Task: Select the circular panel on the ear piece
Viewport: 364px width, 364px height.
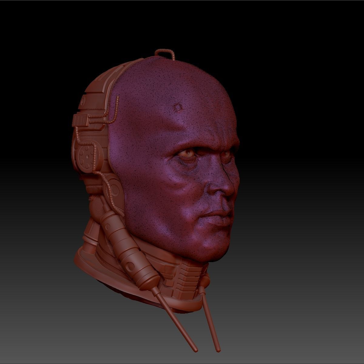Action: (88, 156)
